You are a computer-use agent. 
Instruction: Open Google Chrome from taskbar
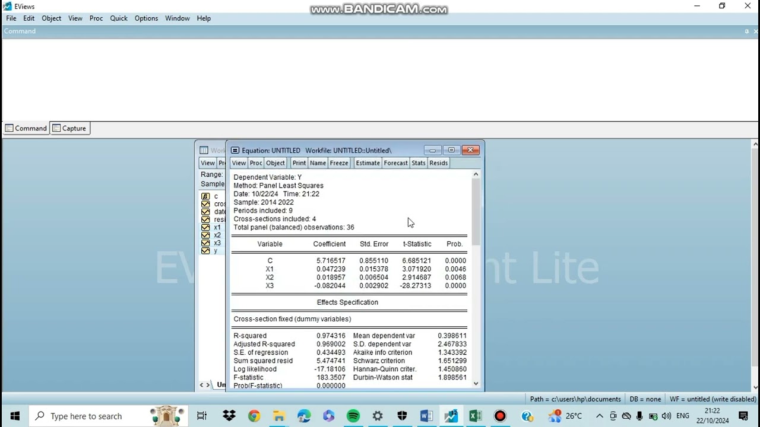pyautogui.click(x=254, y=416)
